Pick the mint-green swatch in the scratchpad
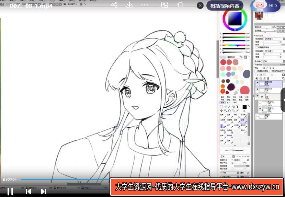 (x=223, y=74)
